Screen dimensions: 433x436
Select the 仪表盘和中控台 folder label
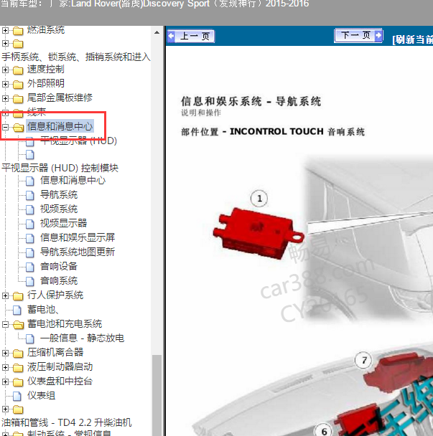pyautogui.click(x=60, y=381)
